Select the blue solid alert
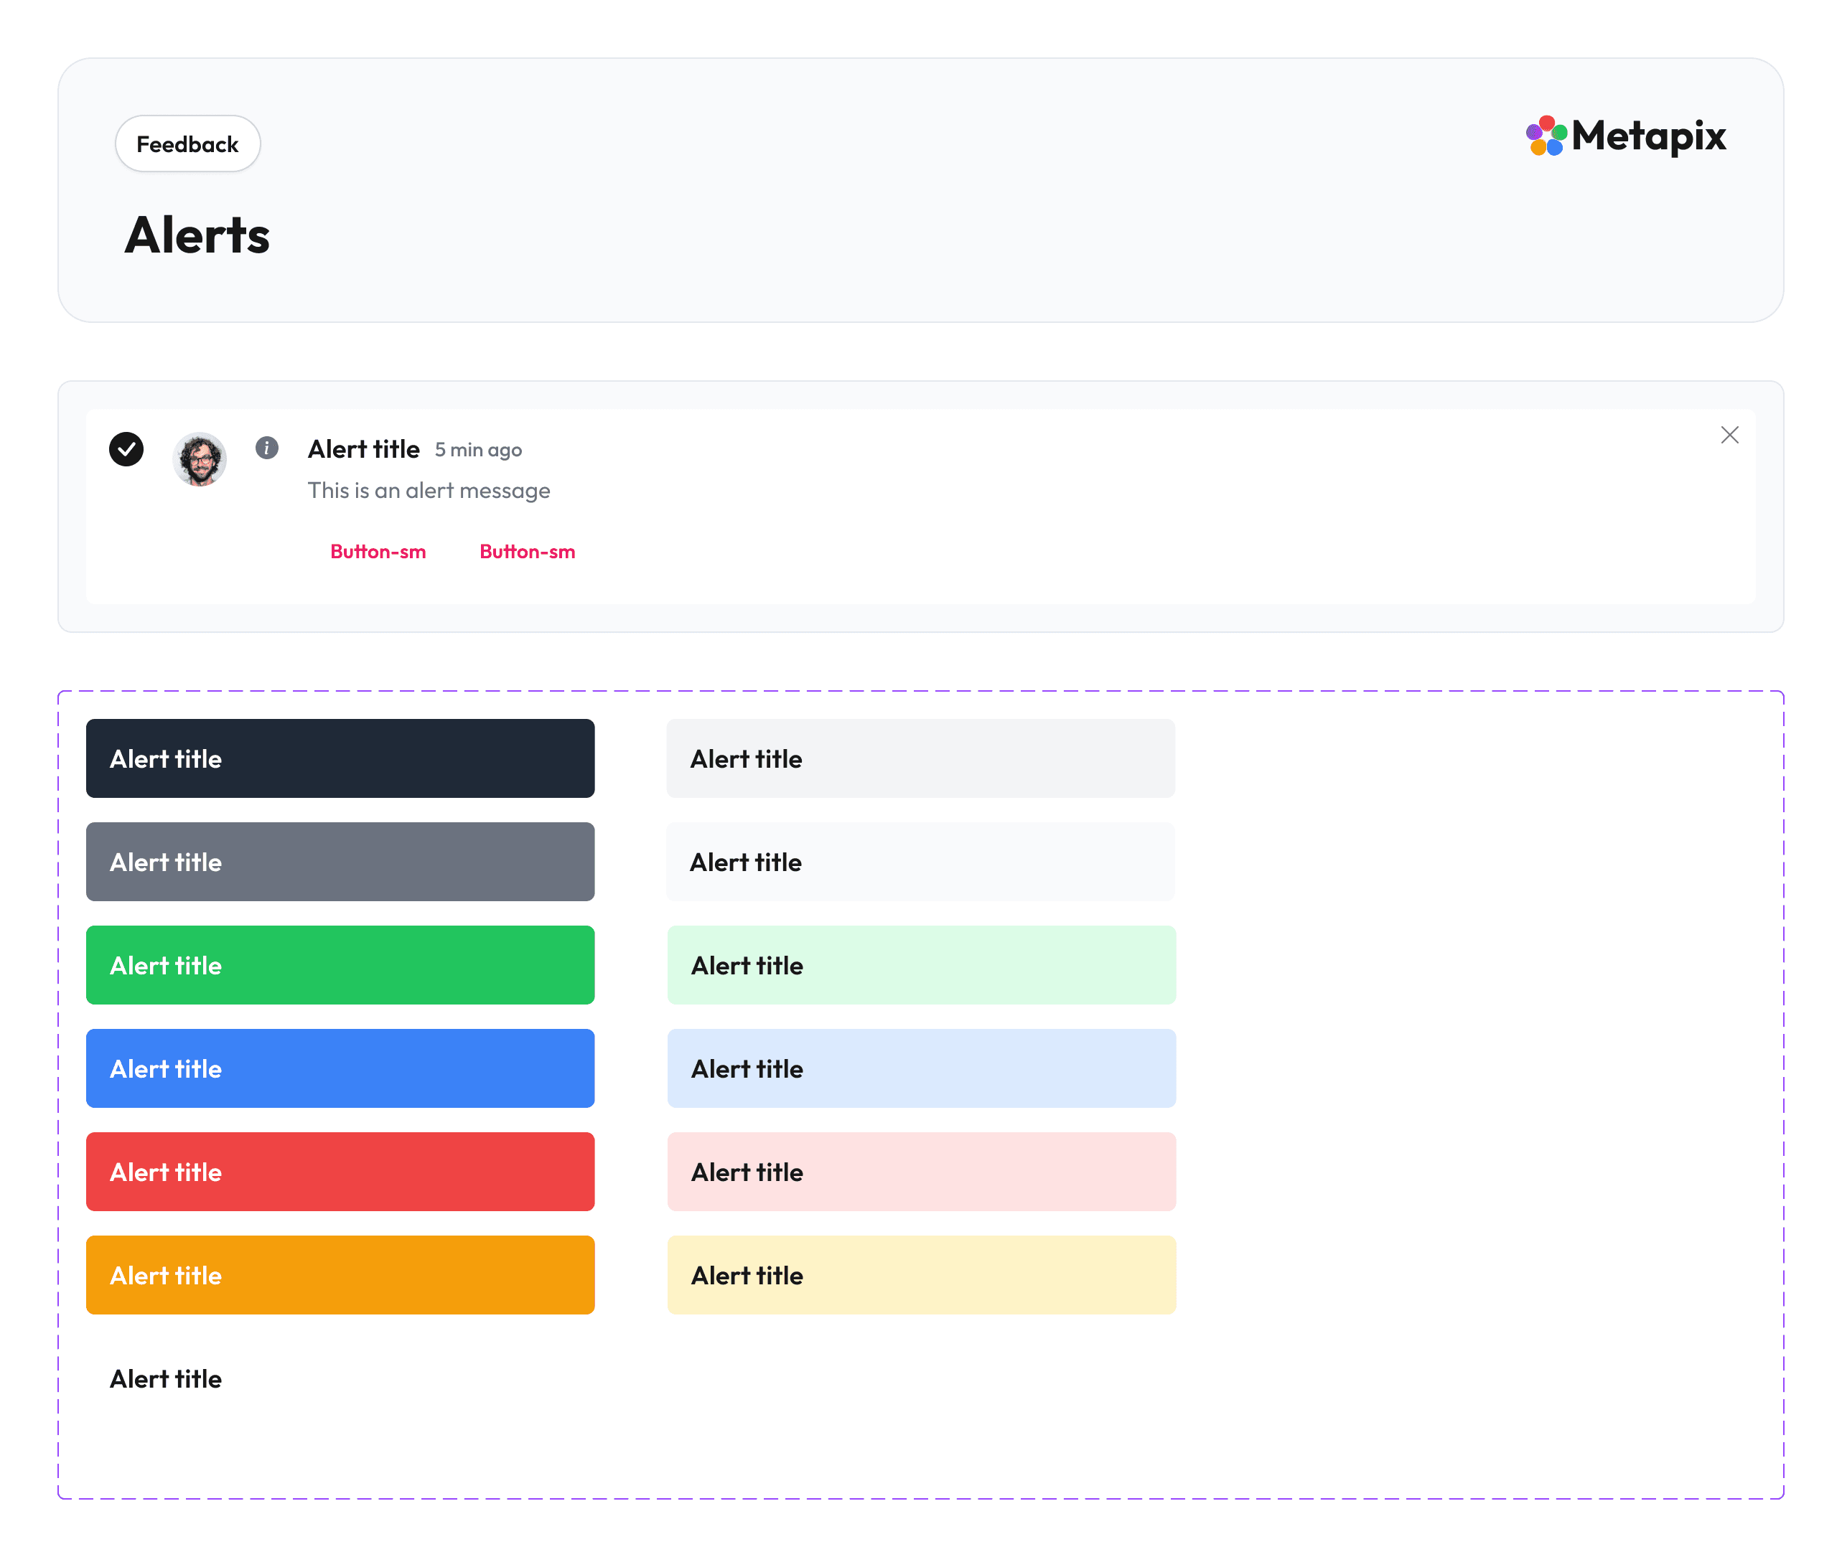The image size is (1842, 1557). click(x=340, y=1068)
